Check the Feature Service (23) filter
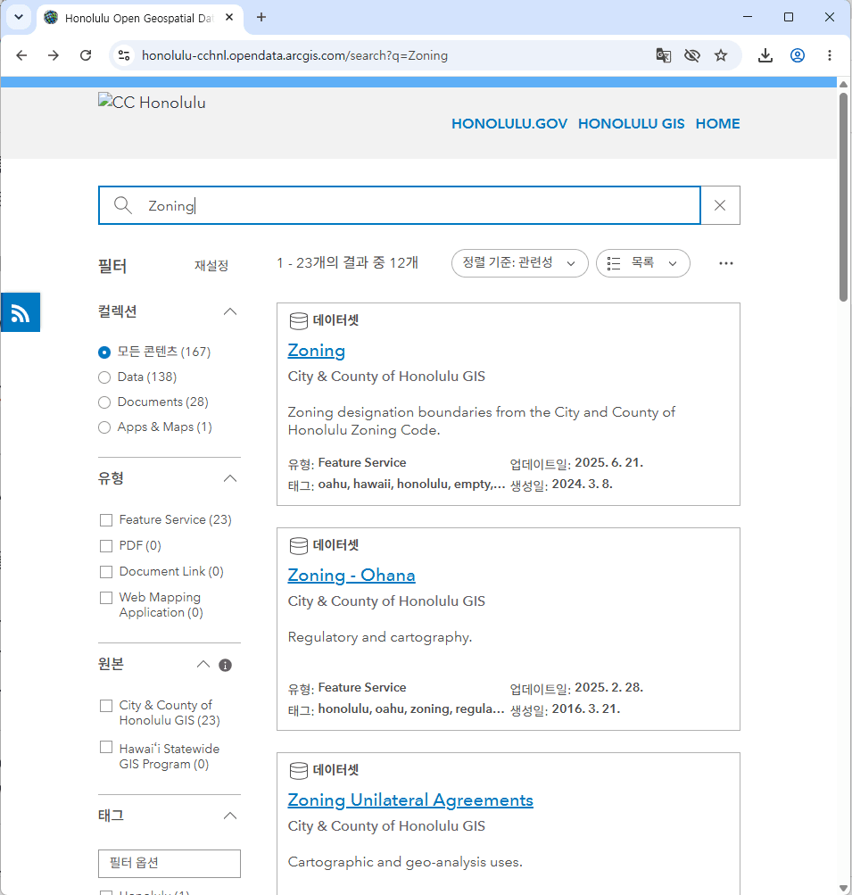Screen dimensions: 852x895 (x=106, y=520)
